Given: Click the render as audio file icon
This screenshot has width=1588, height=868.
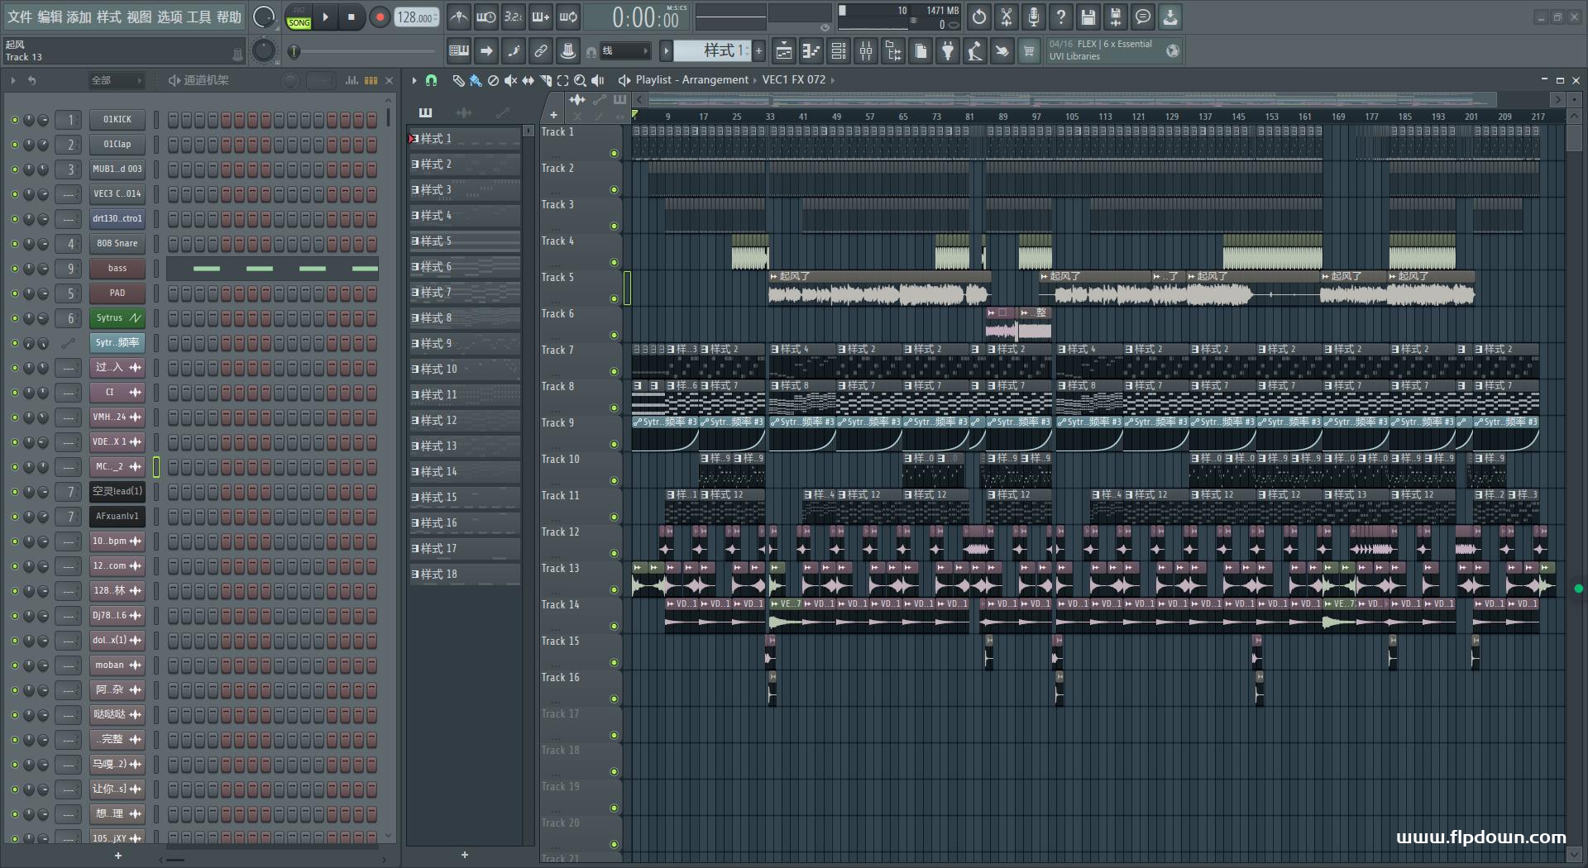Looking at the screenshot, I should [1116, 17].
